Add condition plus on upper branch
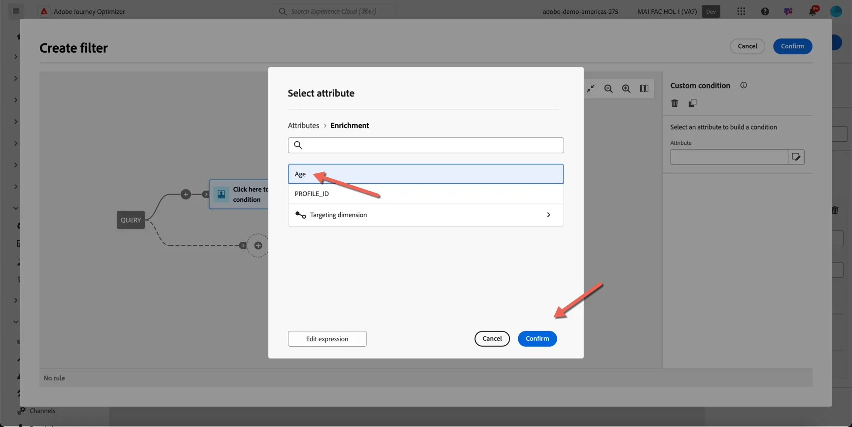852x427 pixels. click(185, 194)
